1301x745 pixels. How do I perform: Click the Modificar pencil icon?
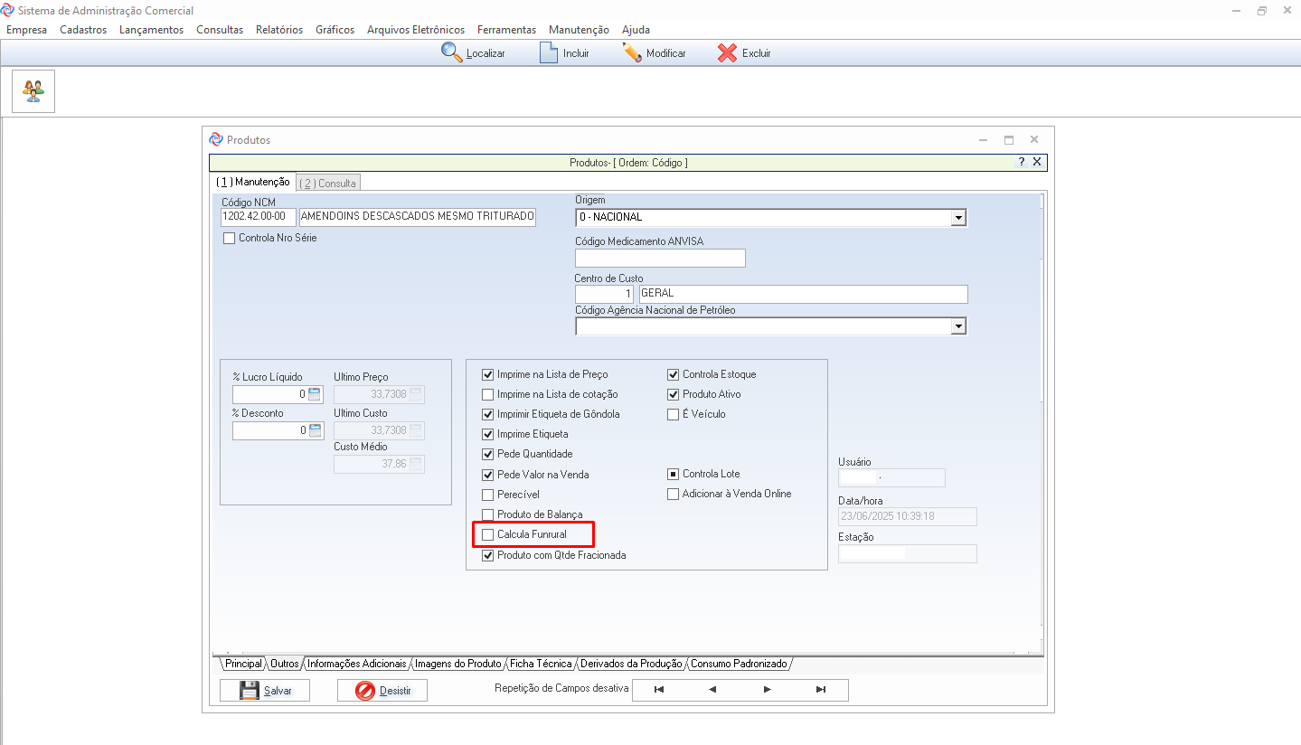[x=632, y=52]
